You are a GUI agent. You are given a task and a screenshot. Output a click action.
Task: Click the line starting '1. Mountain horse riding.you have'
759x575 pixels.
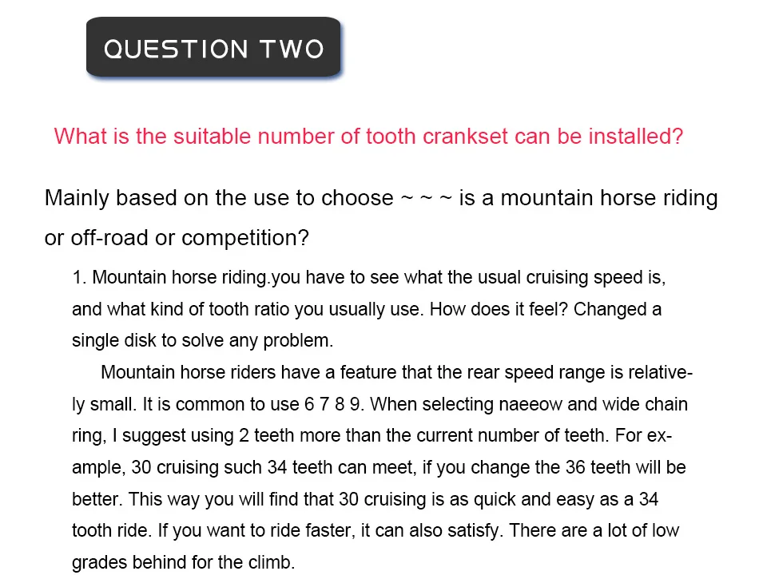[369, 277]
